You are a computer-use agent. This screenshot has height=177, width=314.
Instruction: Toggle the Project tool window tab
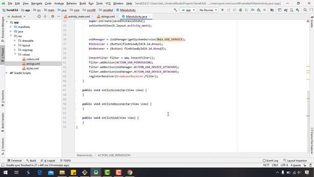(2, 55)
